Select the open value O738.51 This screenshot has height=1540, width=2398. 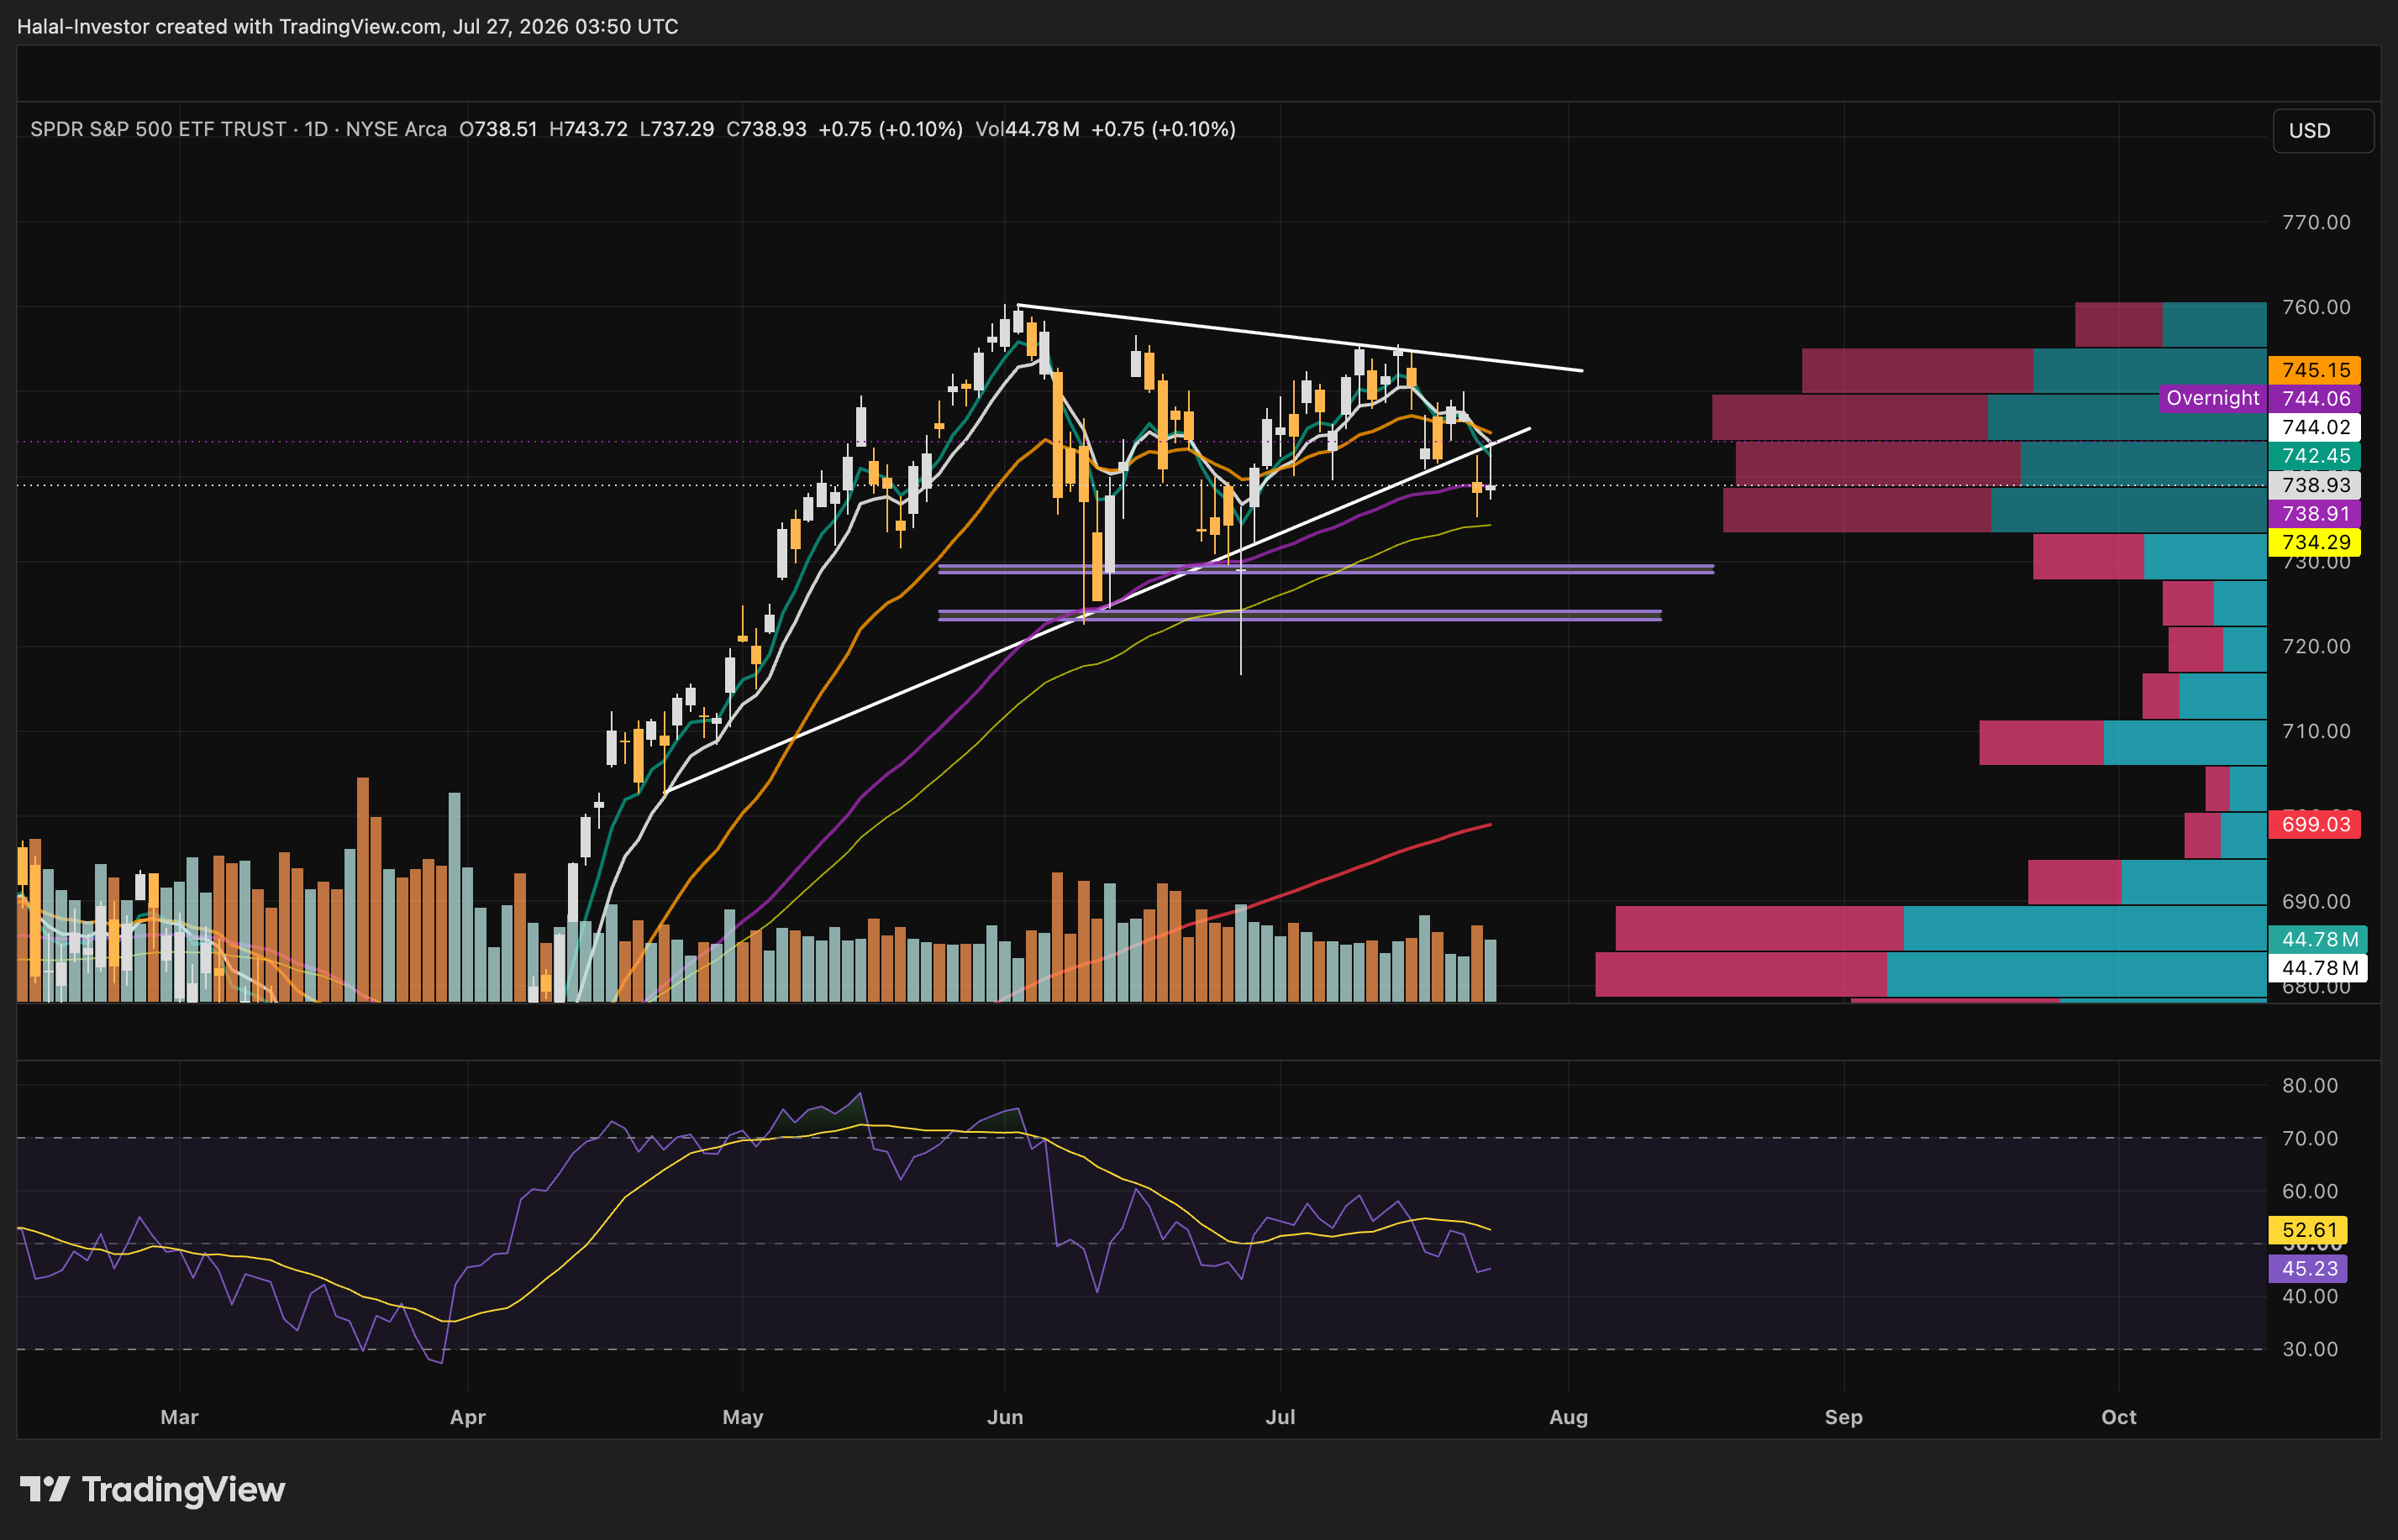coord(498,129)
